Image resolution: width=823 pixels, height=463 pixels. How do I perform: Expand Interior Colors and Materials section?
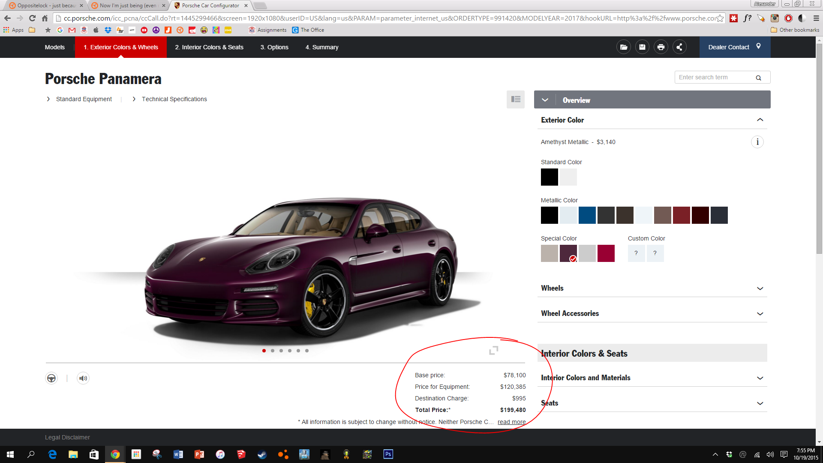click(x=760, y=378)
